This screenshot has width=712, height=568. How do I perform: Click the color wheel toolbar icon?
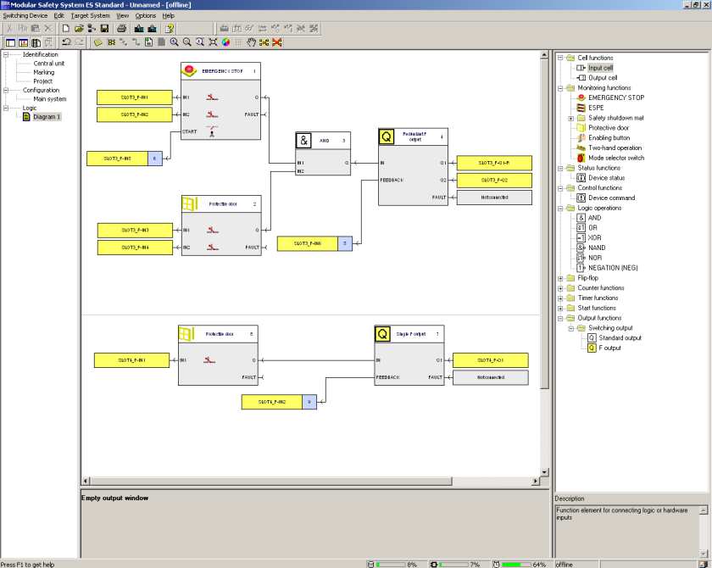(225, 42)
